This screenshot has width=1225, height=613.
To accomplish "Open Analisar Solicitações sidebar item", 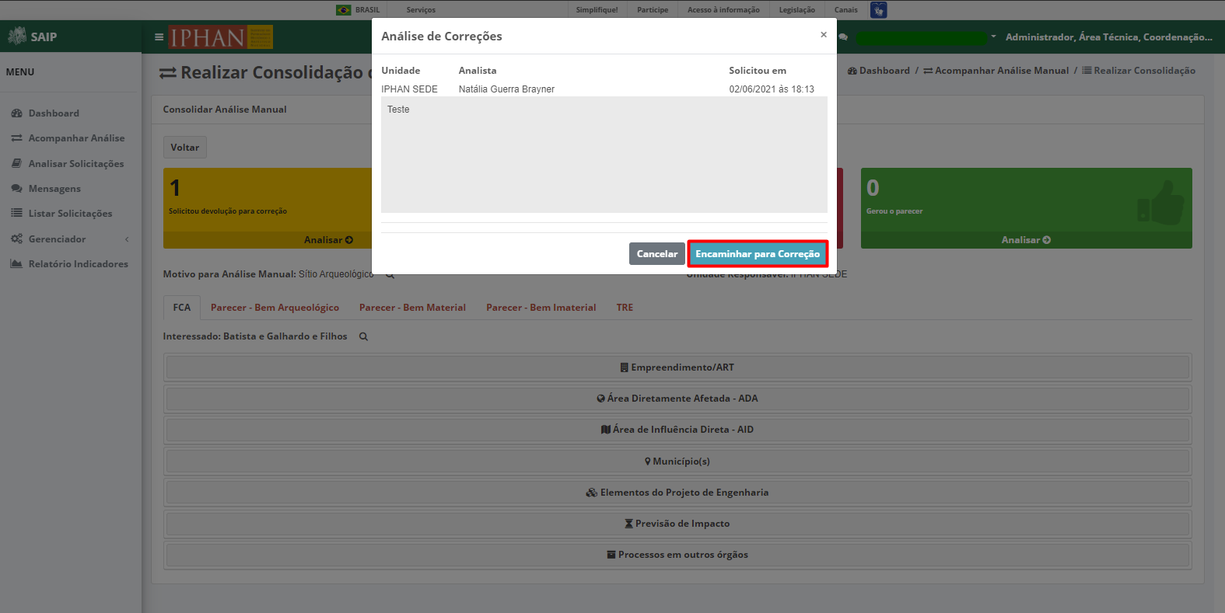I will click(76, 164).
